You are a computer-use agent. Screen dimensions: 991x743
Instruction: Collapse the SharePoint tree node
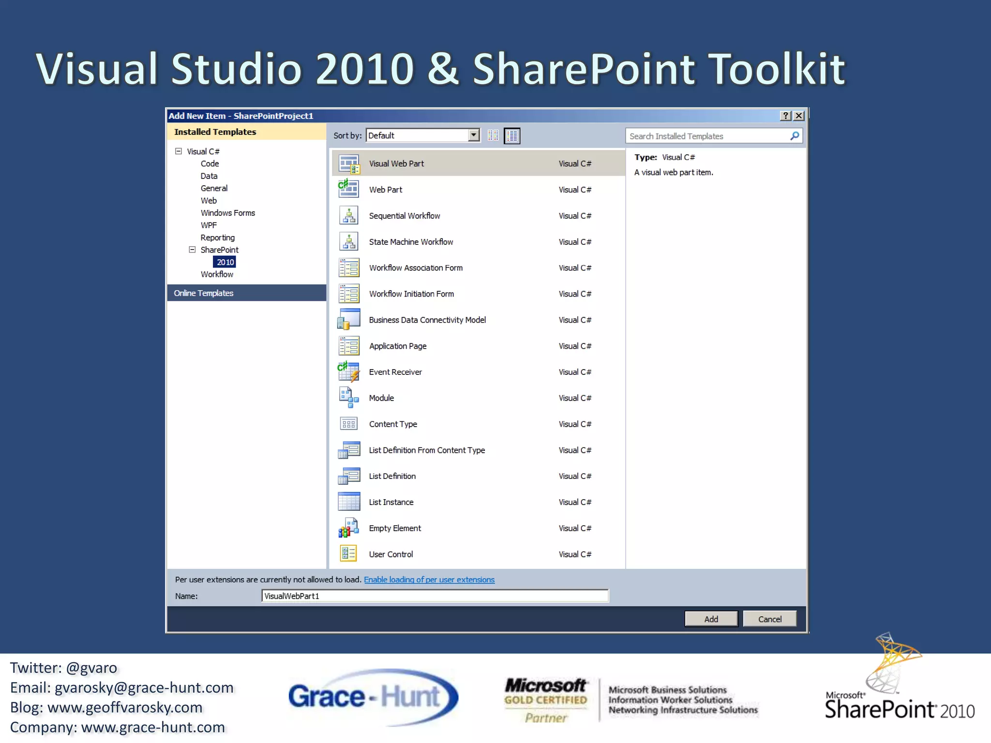192,250
